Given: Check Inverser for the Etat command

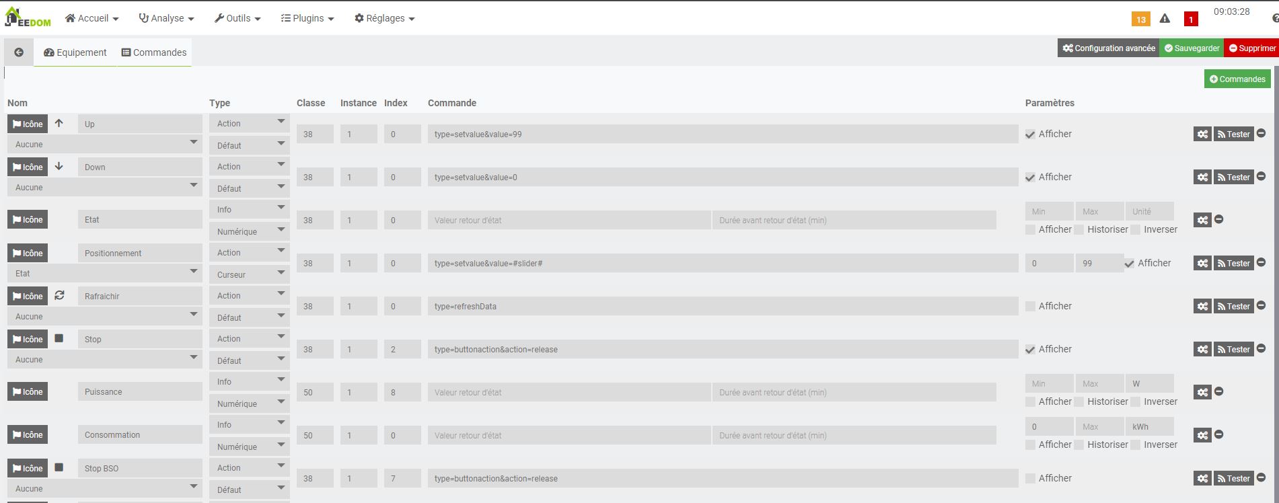Looking at the screenshot, I should coord(1136,230).
